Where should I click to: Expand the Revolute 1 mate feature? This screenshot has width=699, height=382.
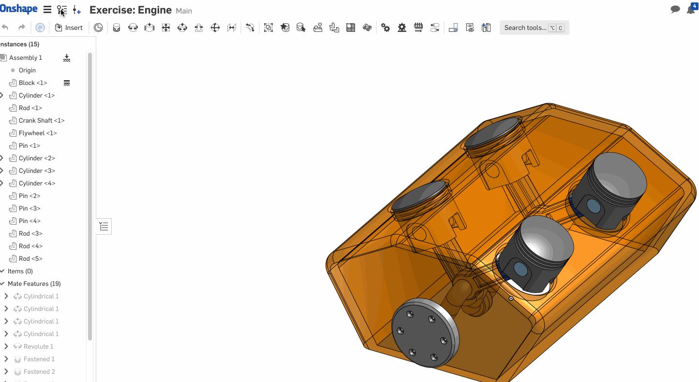tap(6, 347)
